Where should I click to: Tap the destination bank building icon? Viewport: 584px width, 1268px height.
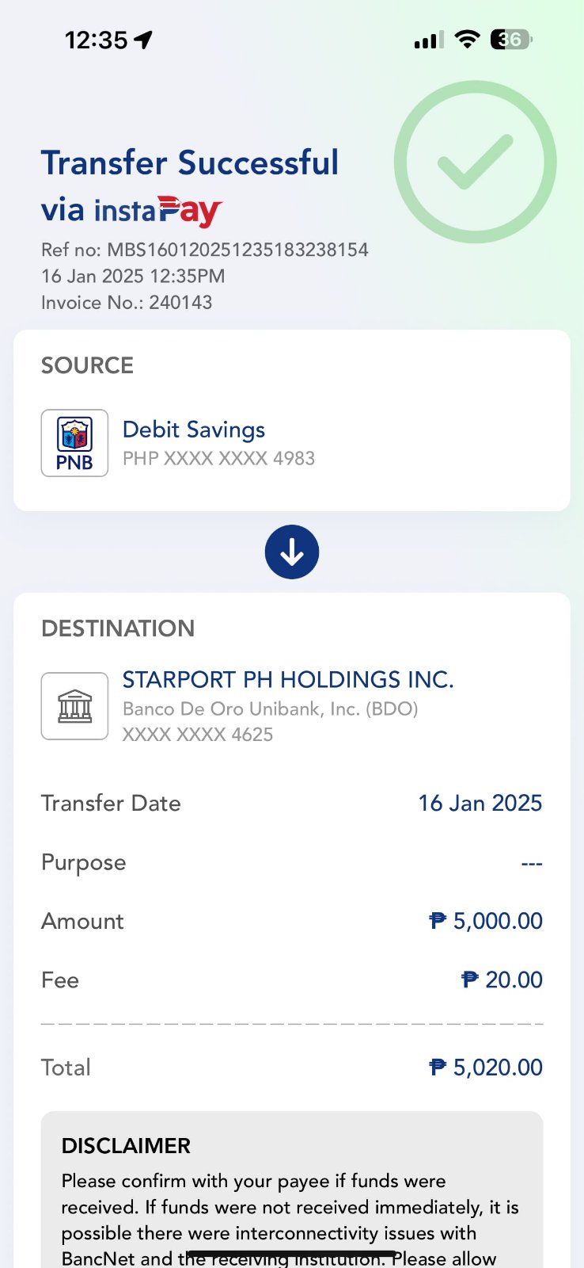point(74,706)
